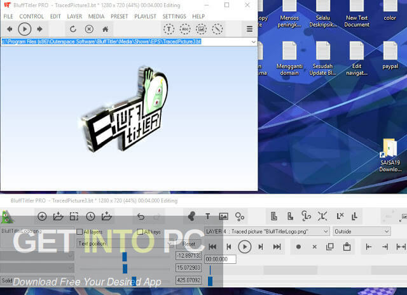Go forward with the right arrow in preview toolbar
The height and width of the screenshot is (295, 407).
tap(39, 29)
